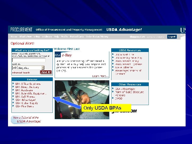Open USDA Web Site resource link
The width and height of the screenshot is (192, 144).
(125, 55)
